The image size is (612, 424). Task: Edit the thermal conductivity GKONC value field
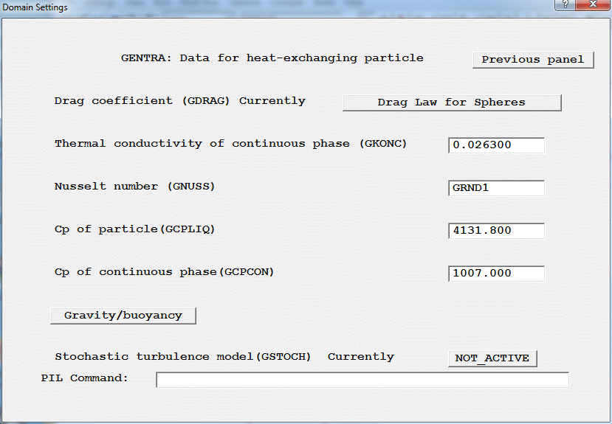(496, 145)
